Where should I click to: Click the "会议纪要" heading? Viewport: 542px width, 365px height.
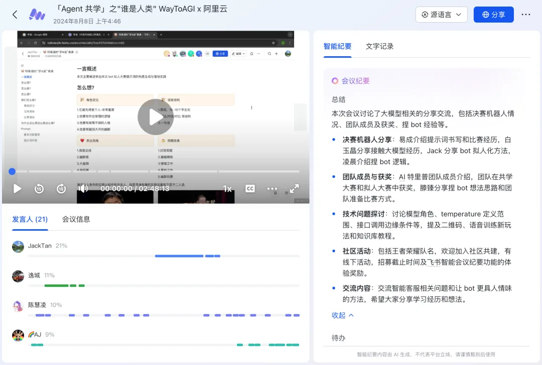pos(356,81)
